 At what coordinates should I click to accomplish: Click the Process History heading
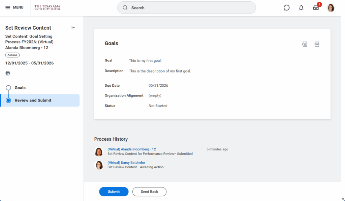(111, 139)
